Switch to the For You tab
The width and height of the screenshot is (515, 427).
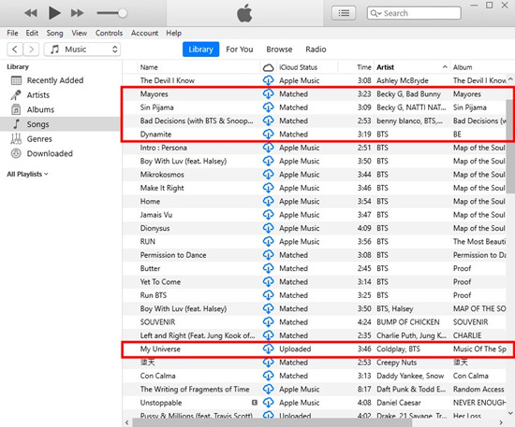240,50
